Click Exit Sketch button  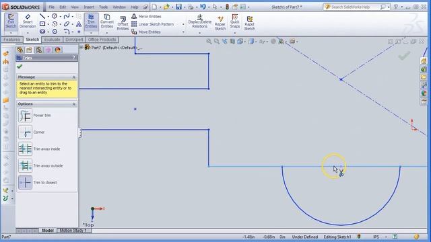click(11, 22)
